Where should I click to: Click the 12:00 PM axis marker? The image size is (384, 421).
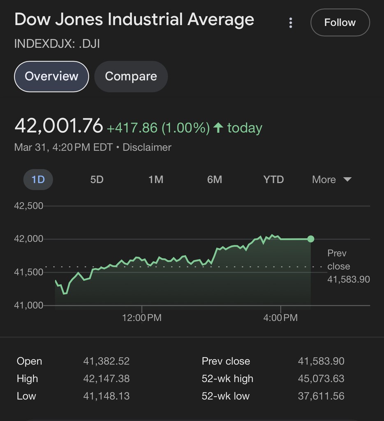(x=142, y=318)
